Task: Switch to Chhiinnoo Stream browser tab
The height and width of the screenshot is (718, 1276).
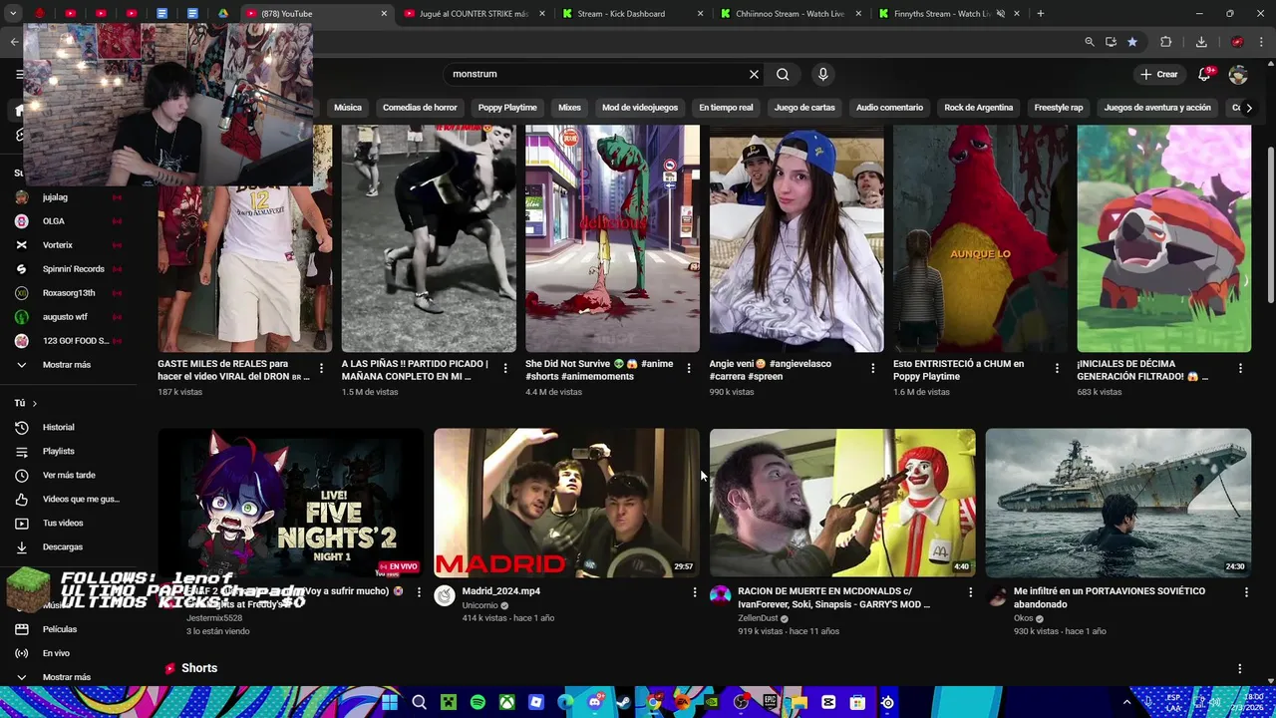Action: [792, 14]
